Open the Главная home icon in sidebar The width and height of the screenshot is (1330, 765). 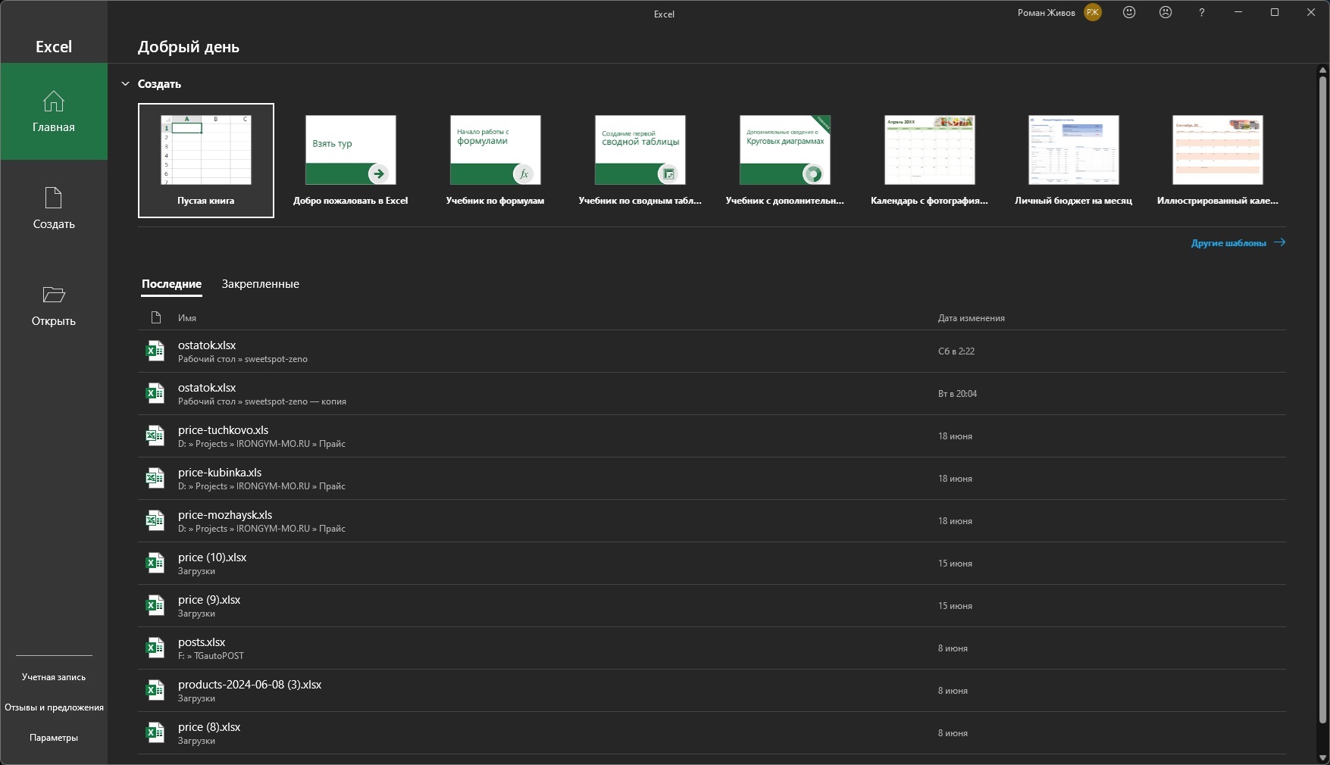pos(54,101)
